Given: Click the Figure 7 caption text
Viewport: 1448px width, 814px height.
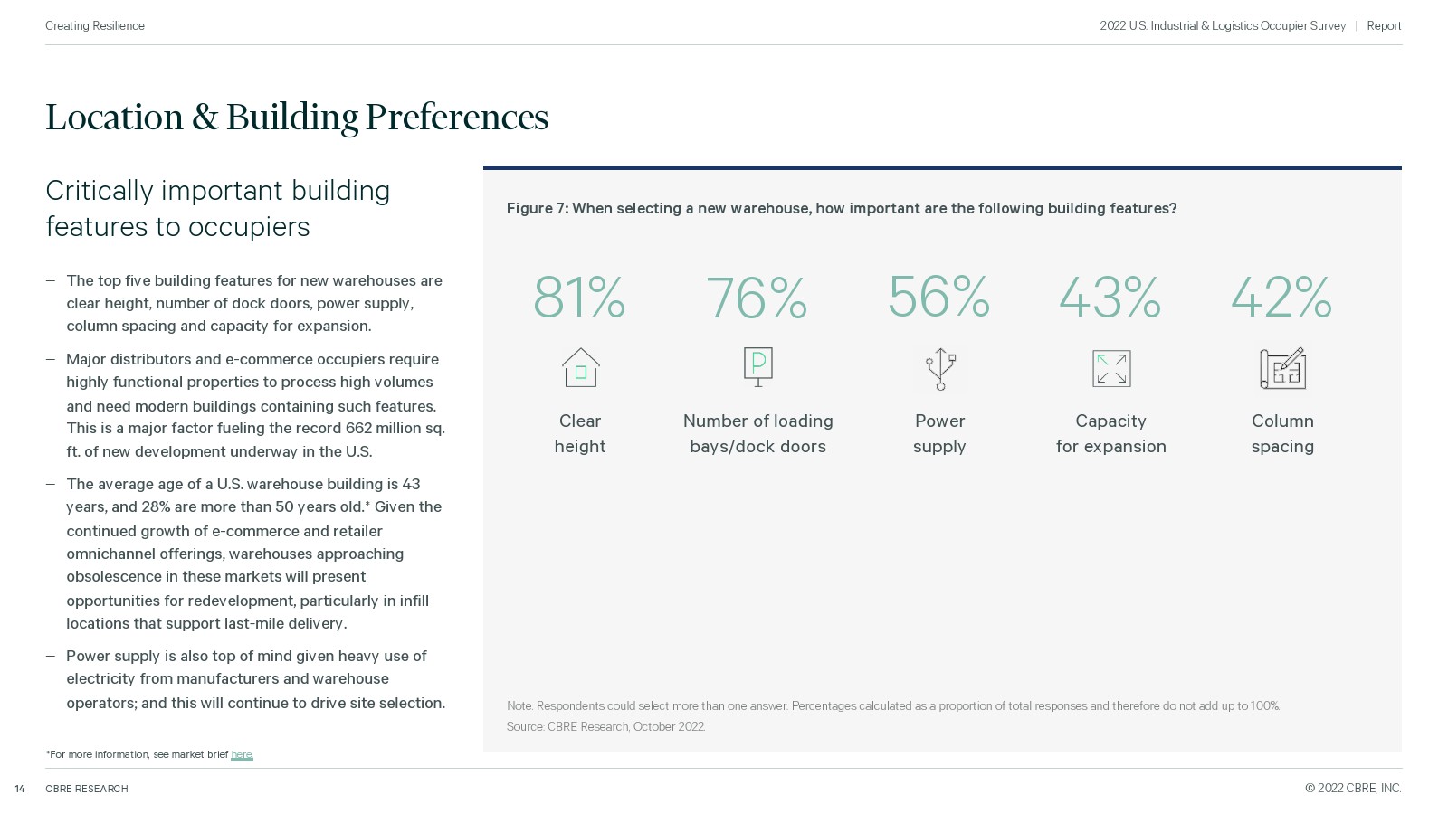Looking at the screenshot, I should point(842,208).
